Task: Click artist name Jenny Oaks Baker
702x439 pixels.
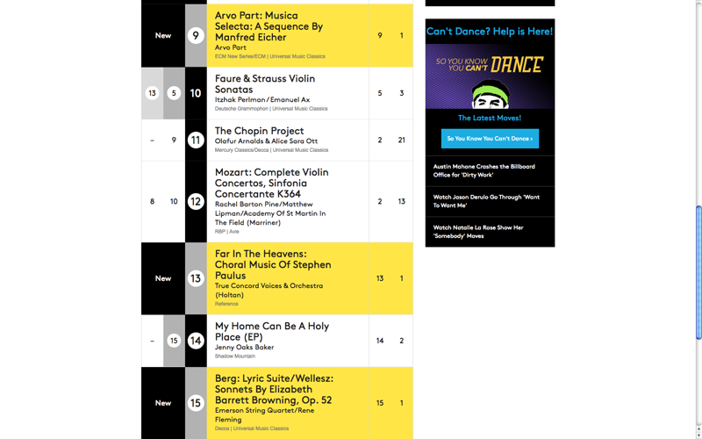Action: pyautogui.click(x=247, y=348)
